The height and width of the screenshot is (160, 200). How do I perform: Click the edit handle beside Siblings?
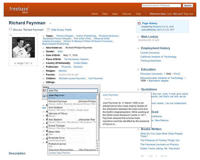(x=43, y=83)
